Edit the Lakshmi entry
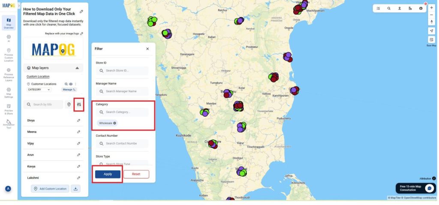Image resolution: width=439 pixels, height=205 pixels. click(79, 178)
